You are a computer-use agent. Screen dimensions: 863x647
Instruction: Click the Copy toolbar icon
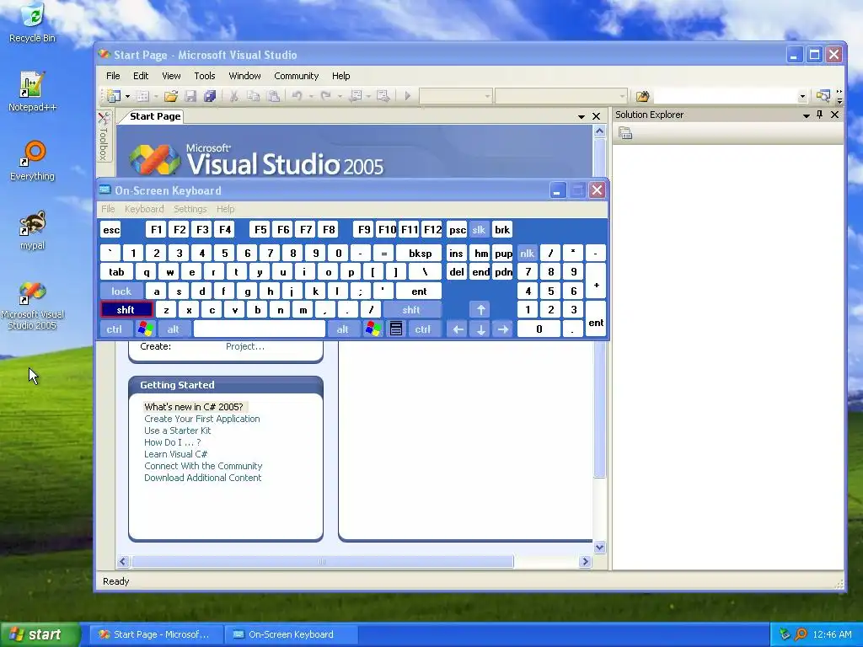click(x=253, y=96)
